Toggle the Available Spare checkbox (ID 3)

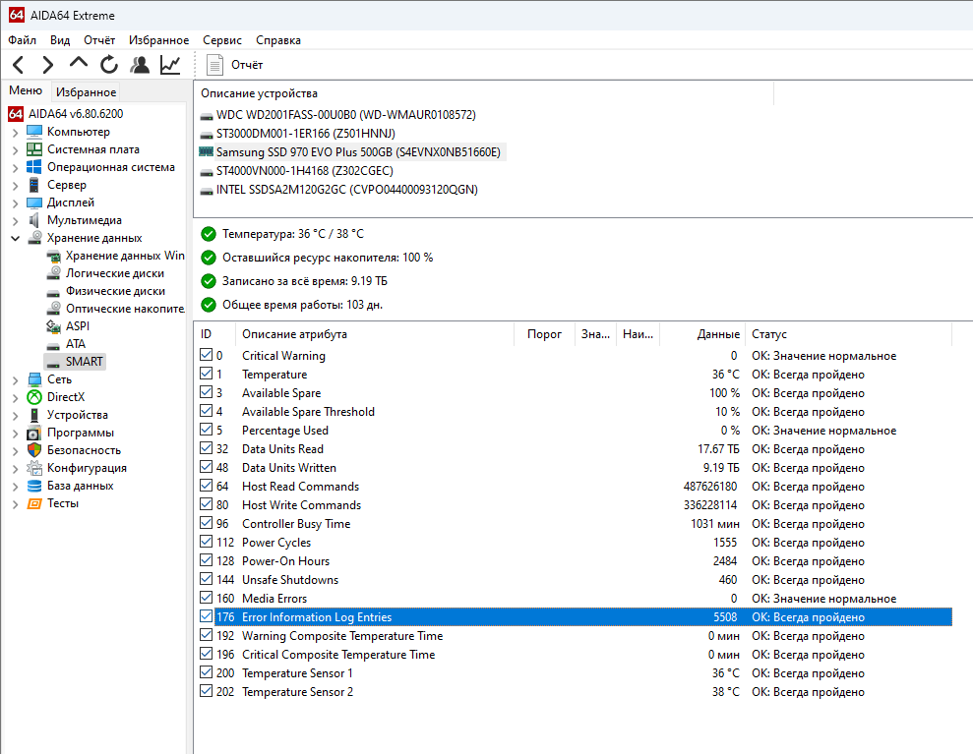(206, 392)
